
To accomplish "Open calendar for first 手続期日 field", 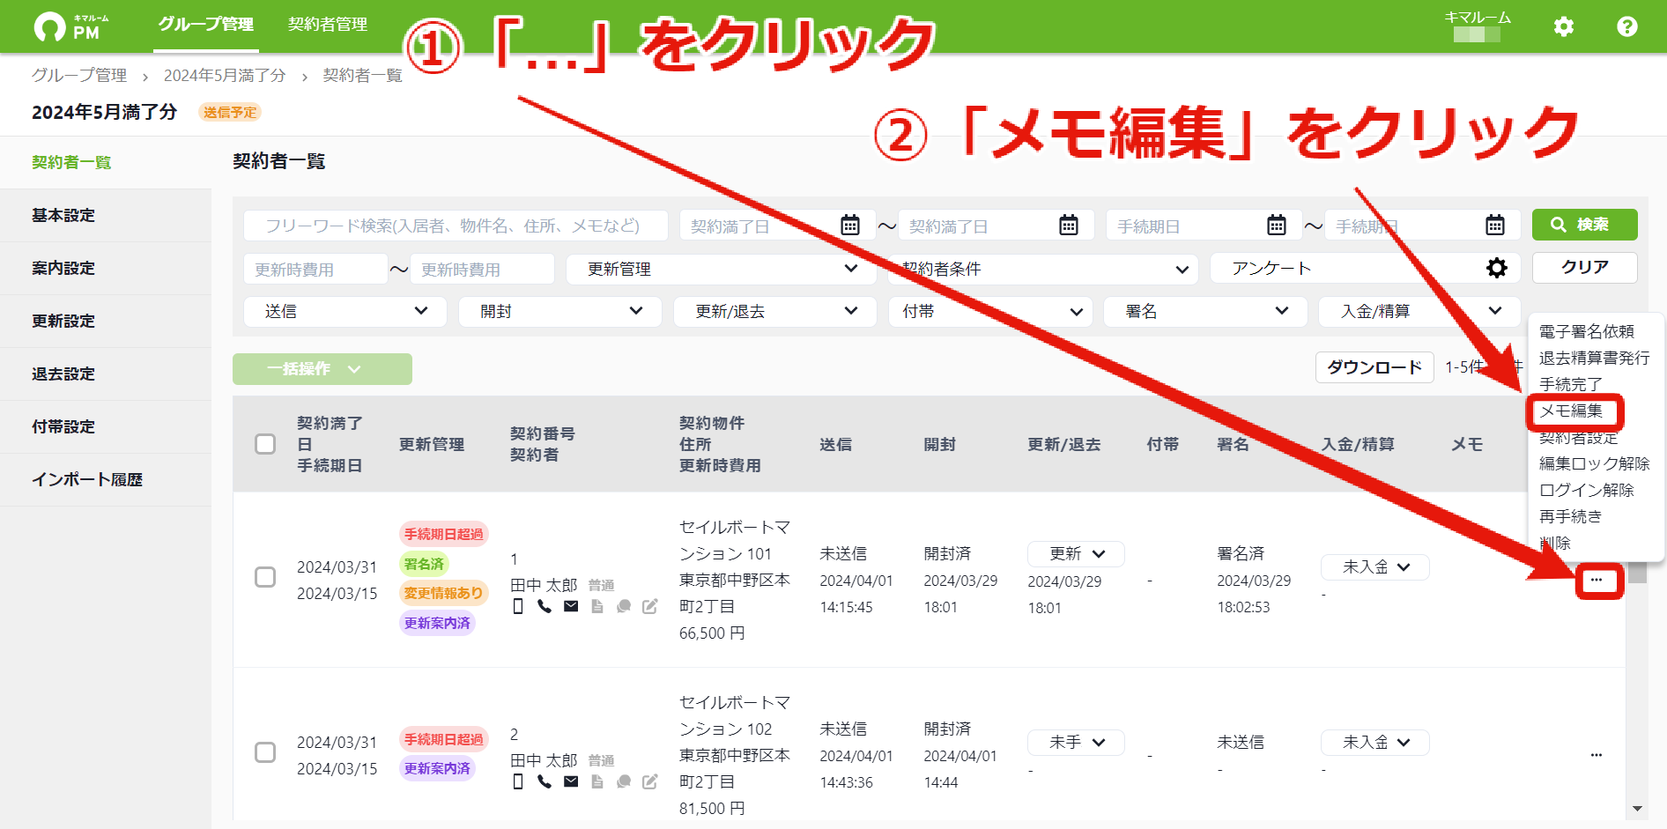I will (1277, 226).
